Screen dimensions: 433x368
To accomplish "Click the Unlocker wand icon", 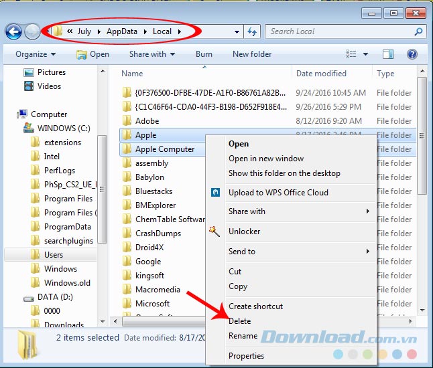I will click(214, 232).
